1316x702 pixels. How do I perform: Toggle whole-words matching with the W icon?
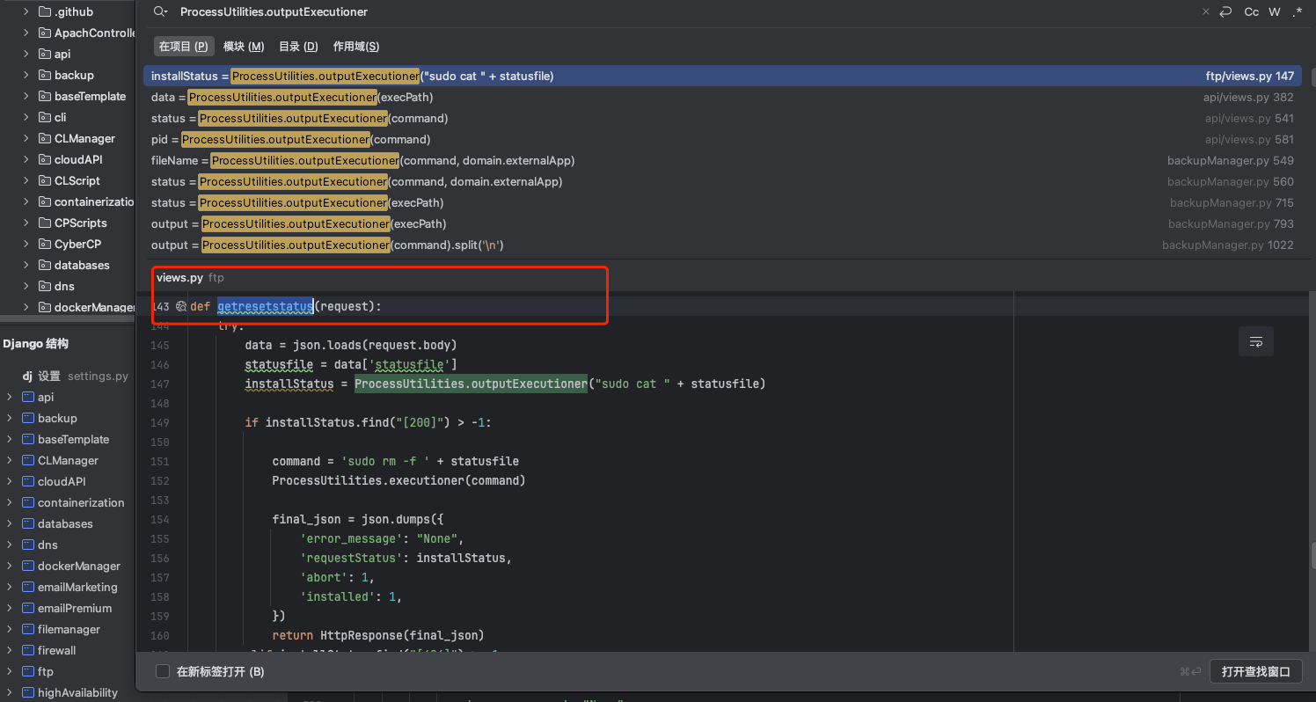[x=1274, y=11]
